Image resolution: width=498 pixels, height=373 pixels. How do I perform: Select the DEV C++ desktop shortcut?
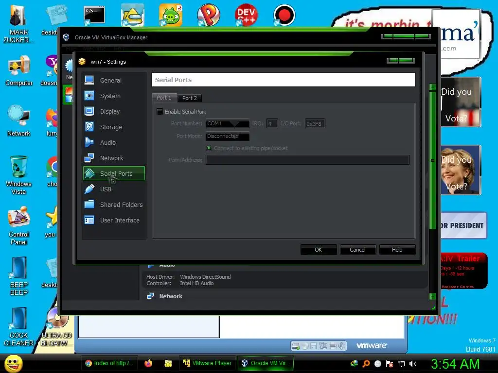(x=246, y=15)
